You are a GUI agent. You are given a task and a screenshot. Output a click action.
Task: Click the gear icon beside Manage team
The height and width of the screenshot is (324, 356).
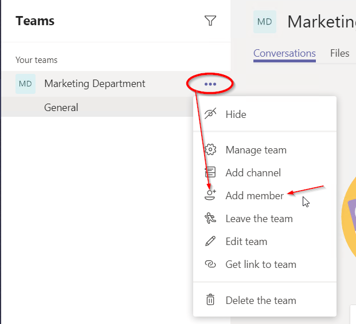[210, 150]
